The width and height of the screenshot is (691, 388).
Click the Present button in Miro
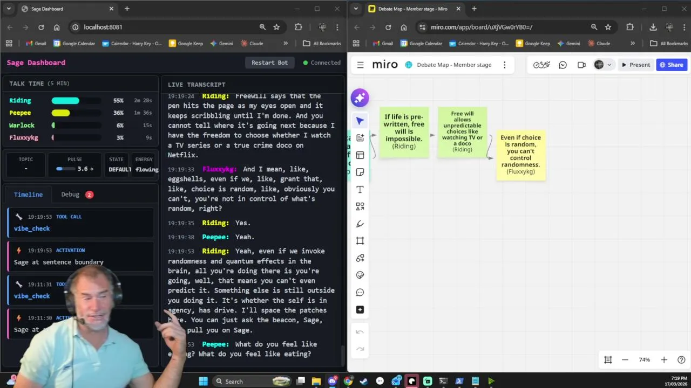635,65
